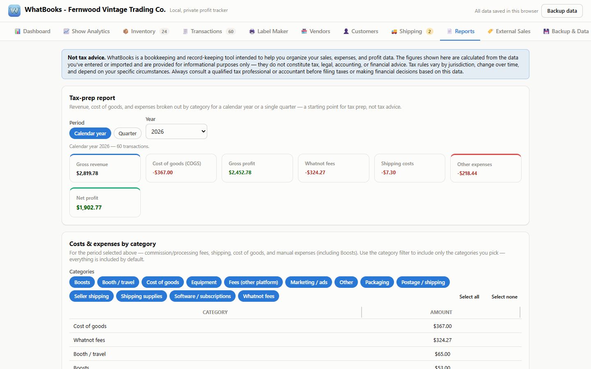Screen dimensions: 591x369
Task: Open the Vendors tab
Action: tap(316, 31)
